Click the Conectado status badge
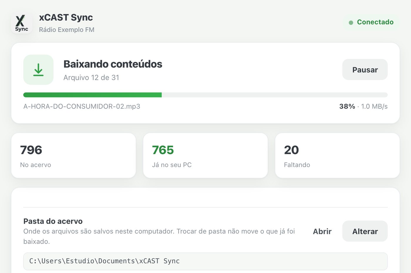The height and width of the screenshot is (273, 411). click(x=371, y=22)
